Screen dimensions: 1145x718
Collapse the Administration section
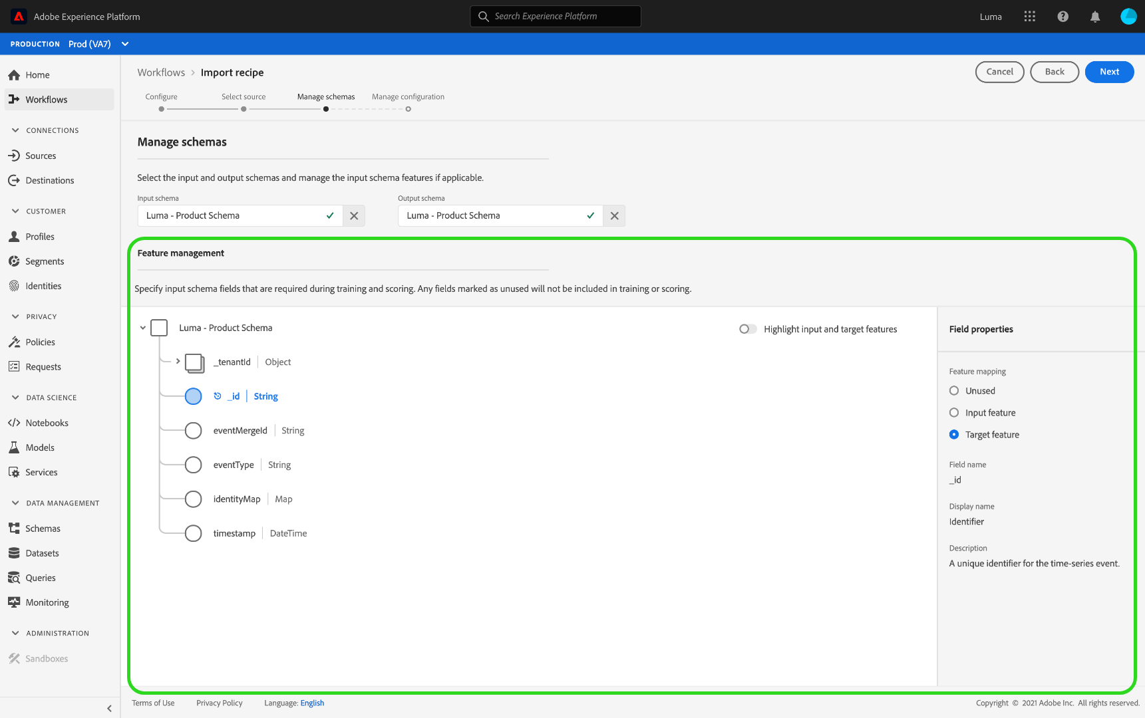[15, 634]
